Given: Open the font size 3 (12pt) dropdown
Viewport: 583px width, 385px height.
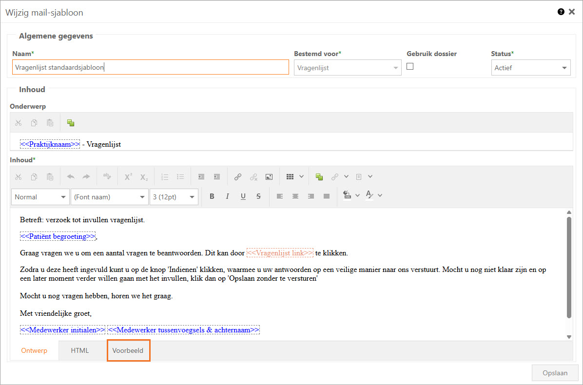Looking at the screenshot, I should pos(174,197).
